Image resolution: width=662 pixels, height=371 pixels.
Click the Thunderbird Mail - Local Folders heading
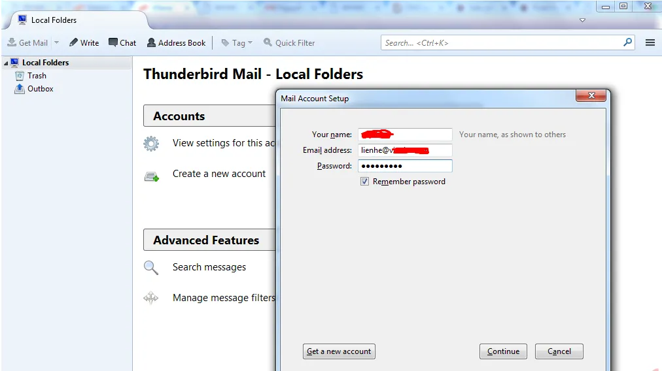pos(253,74)
